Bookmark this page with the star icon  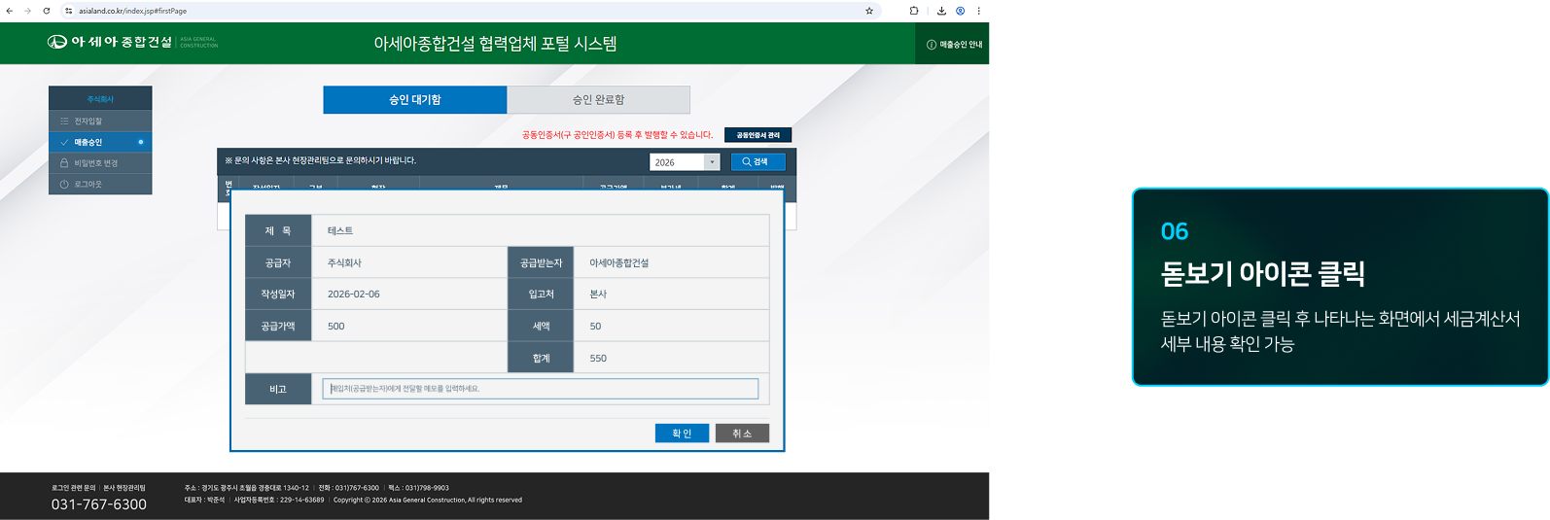click(869, 11)
